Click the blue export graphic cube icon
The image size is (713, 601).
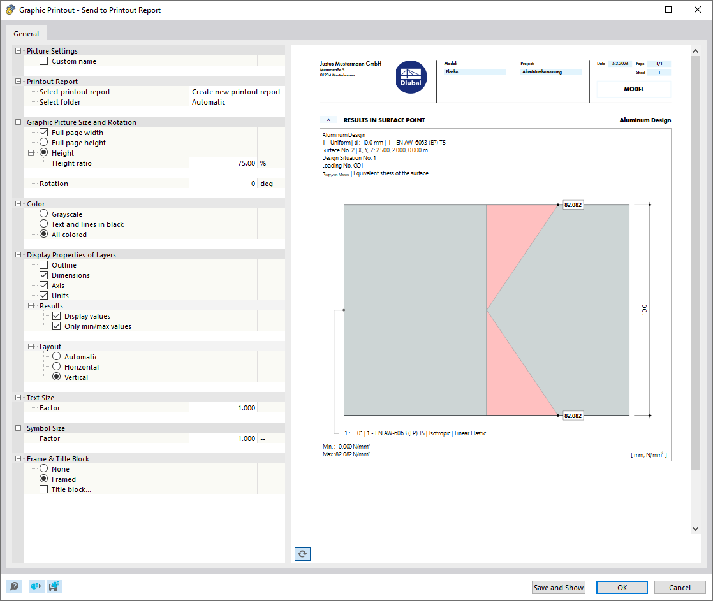(36, 586)
